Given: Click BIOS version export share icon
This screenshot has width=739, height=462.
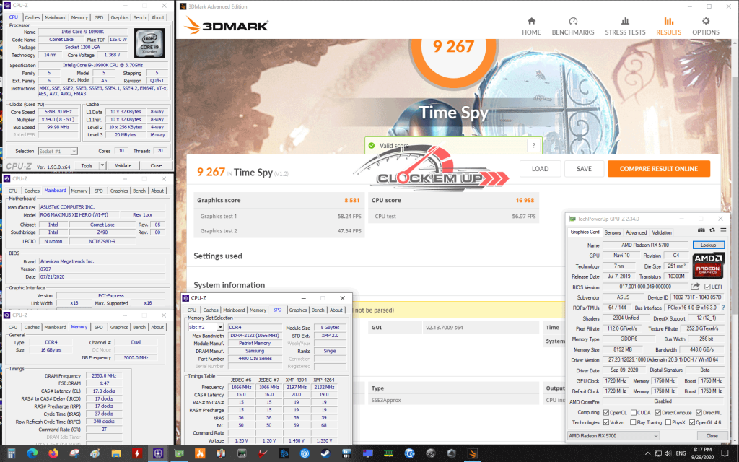Looking at the screenshot, I should pos(696,287).
